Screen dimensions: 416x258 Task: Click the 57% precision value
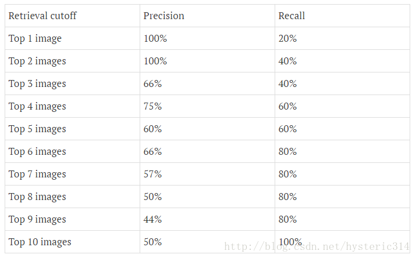coord(152,174)
